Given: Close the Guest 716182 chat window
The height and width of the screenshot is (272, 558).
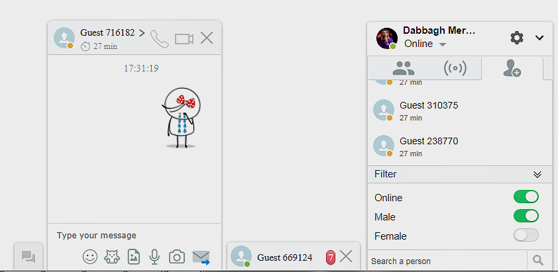Looking at the screenshot, I should (207, 38).
